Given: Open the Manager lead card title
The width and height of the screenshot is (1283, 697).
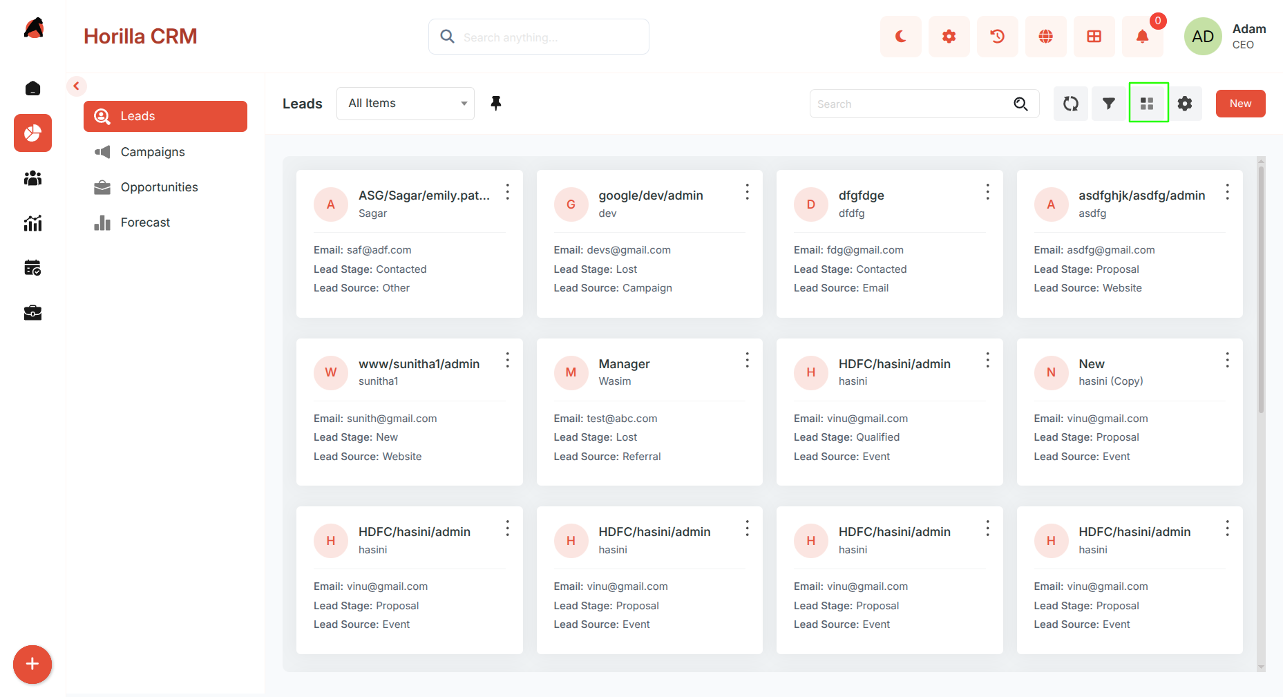Looking at the screenshot, I should (x=624, y=364).
